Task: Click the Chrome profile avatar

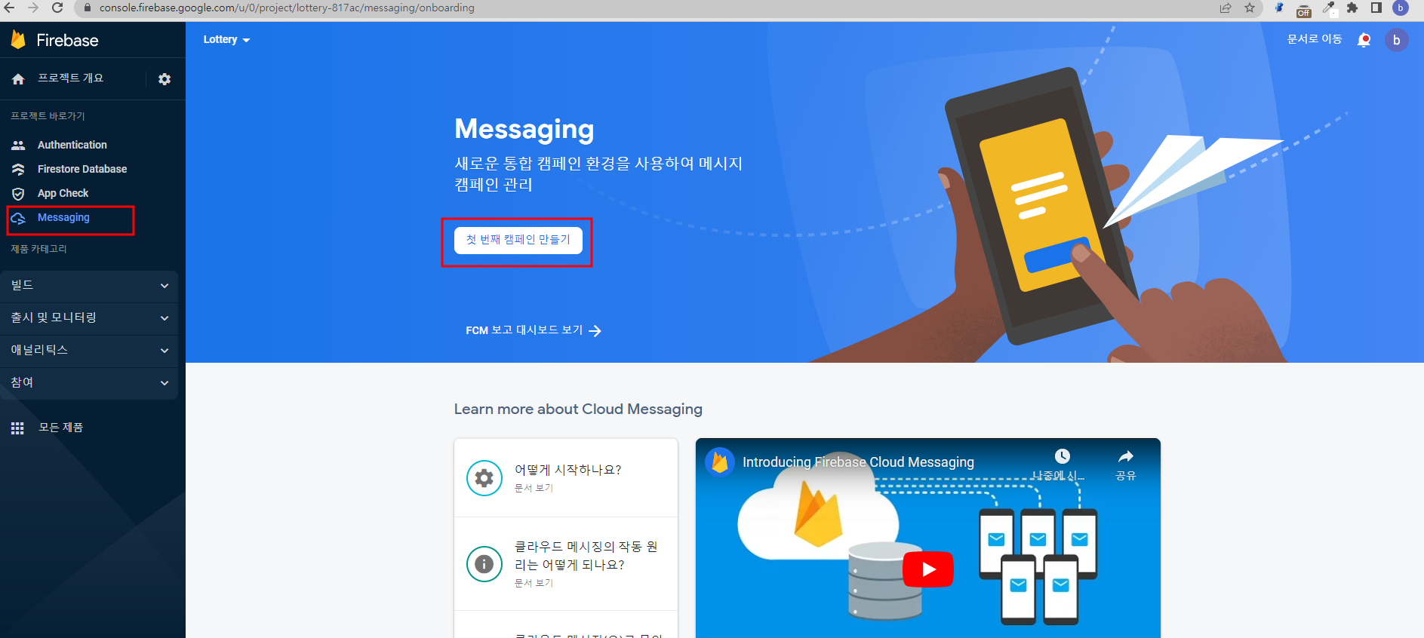Action: (x=1401, y=8)
